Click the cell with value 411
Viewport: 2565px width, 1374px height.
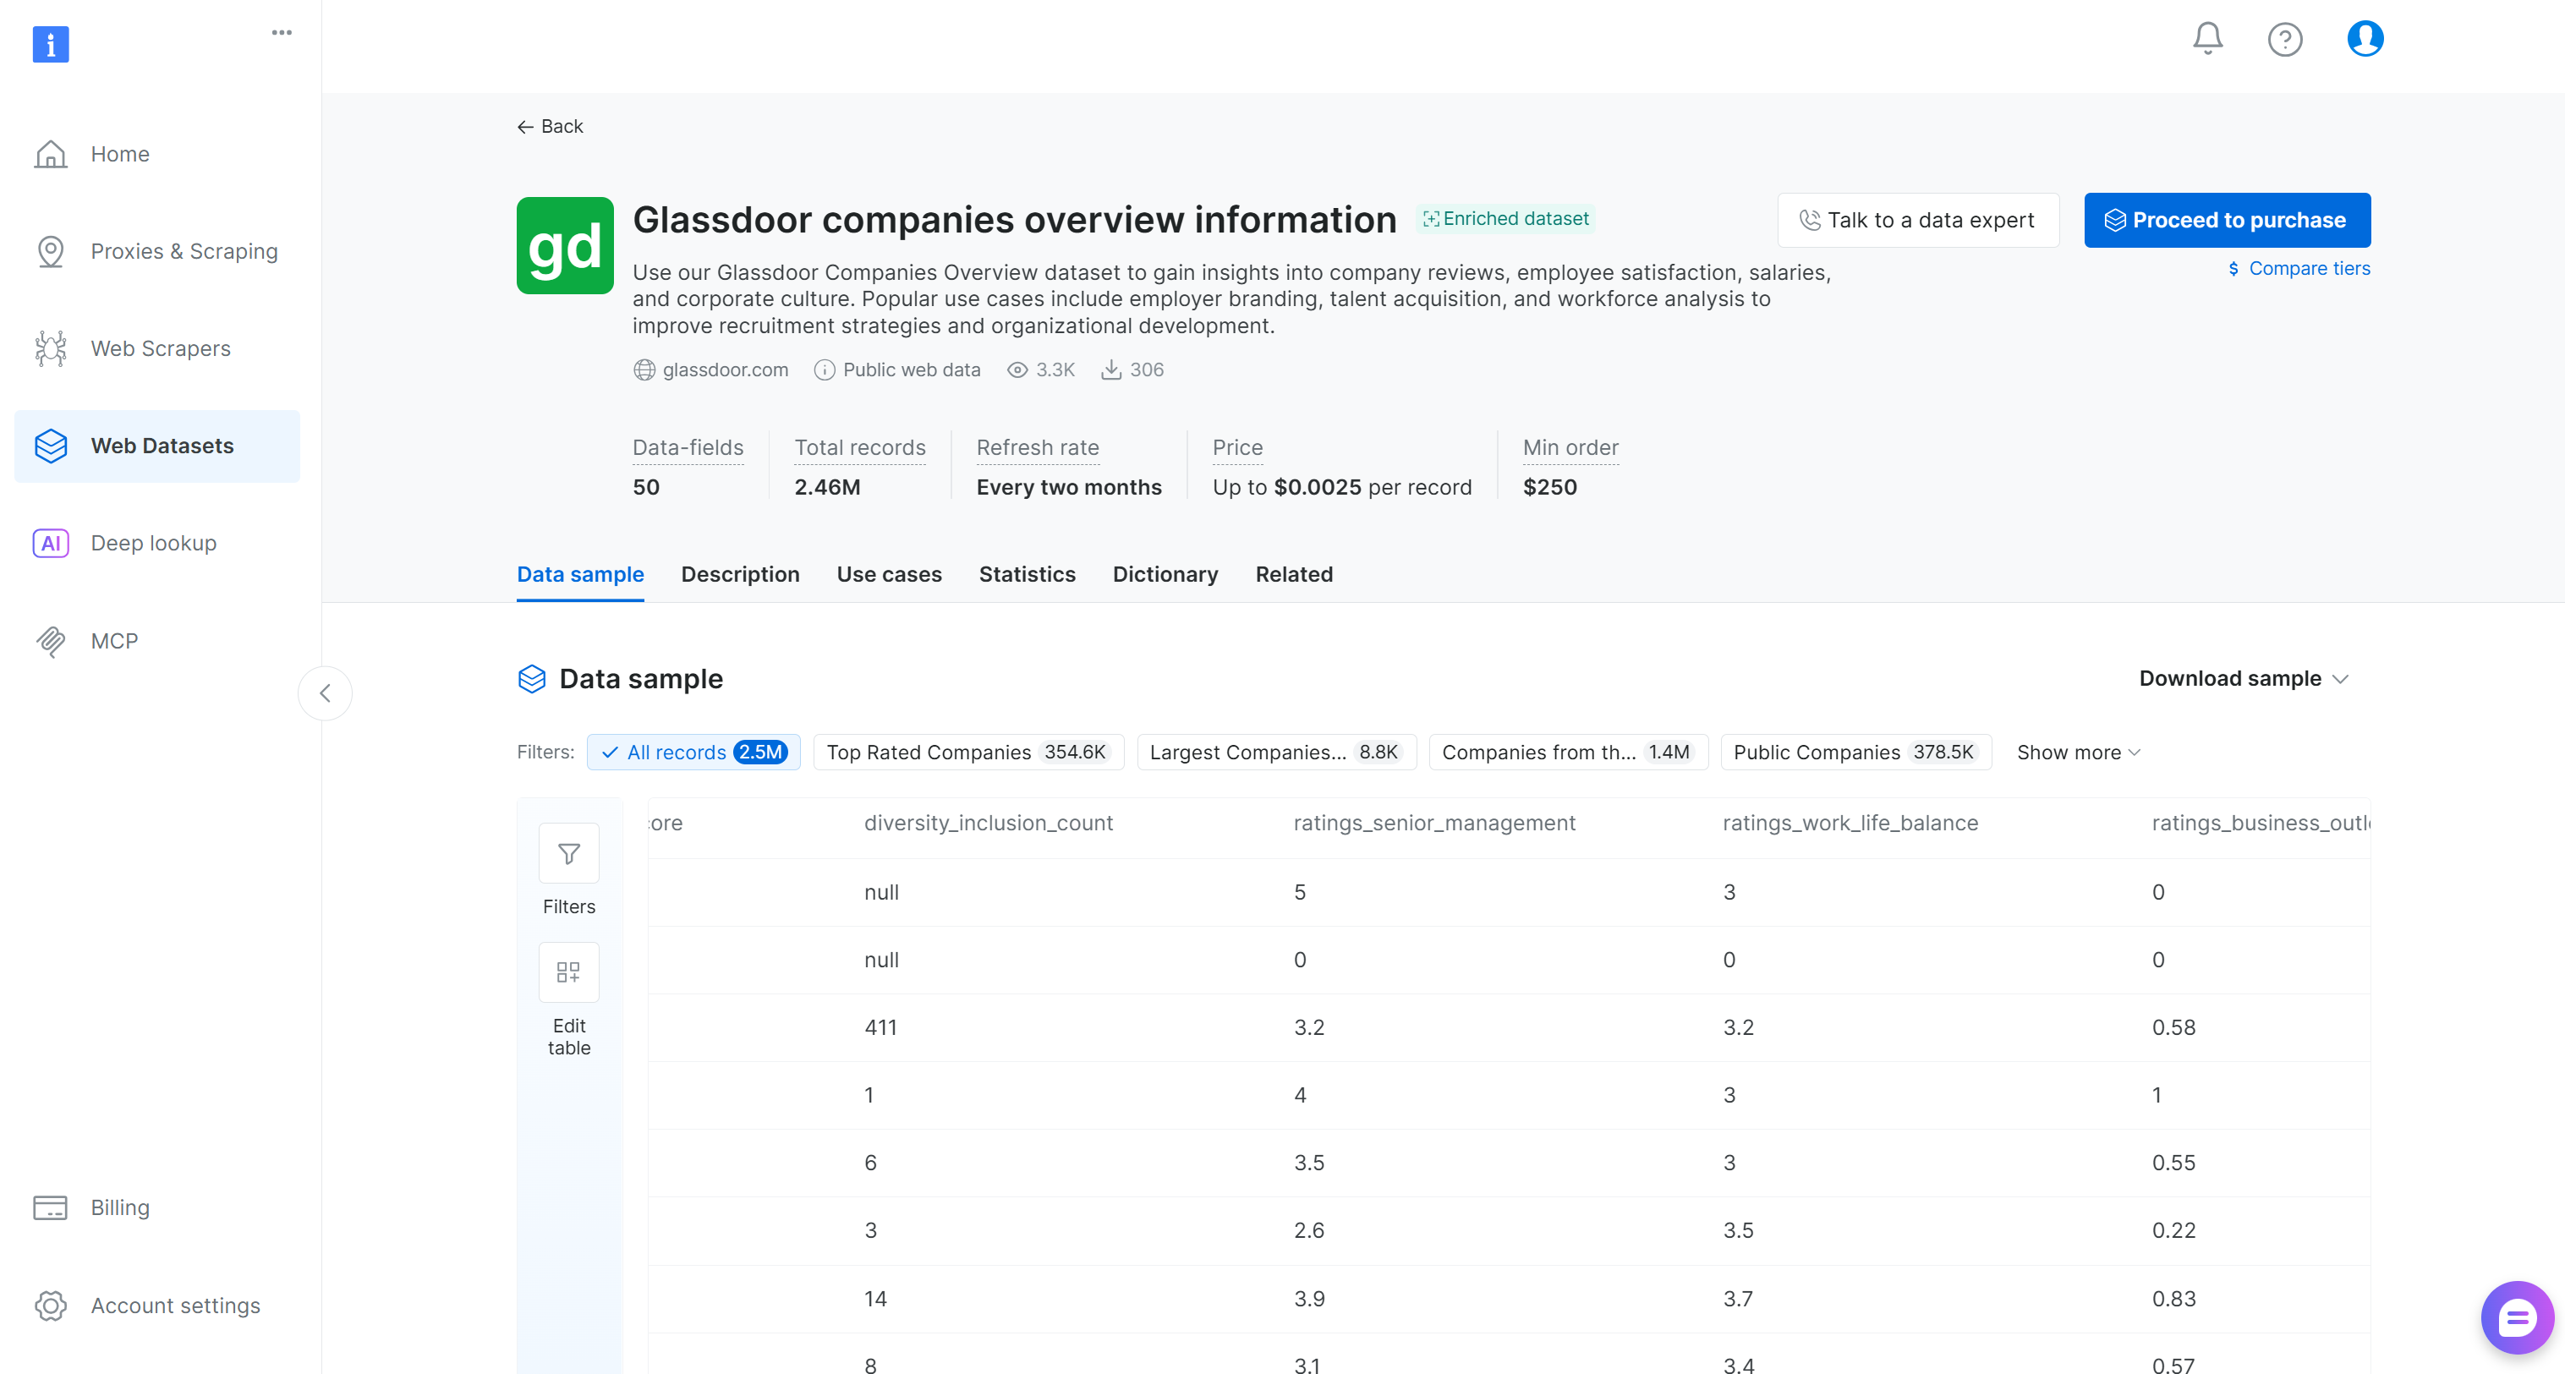click(880, 1027)
